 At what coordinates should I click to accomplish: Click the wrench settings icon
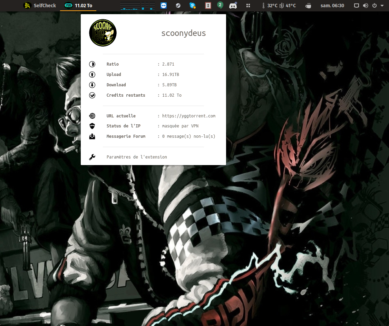[x=92, y=157]
